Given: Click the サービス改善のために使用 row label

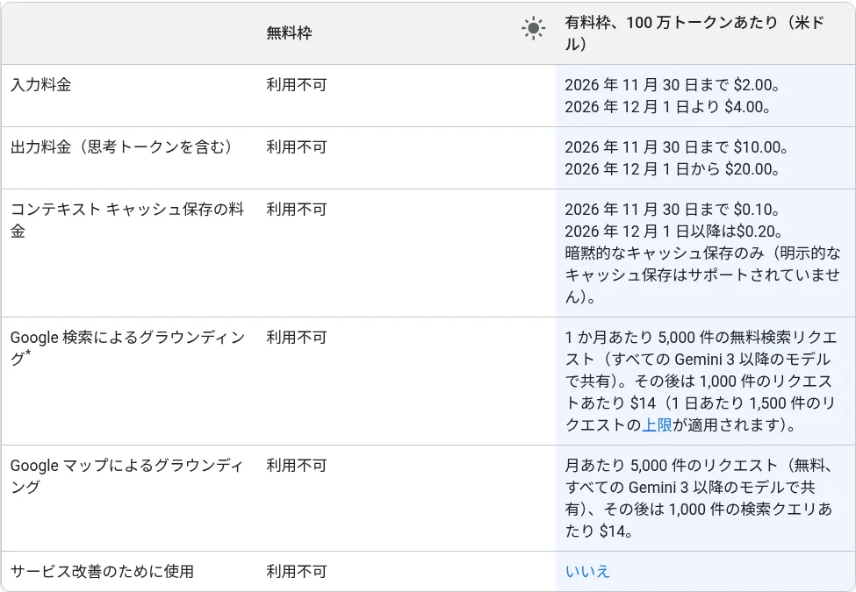Looking at the screenshot, I should pyautogui.click(x=102, y=571).
